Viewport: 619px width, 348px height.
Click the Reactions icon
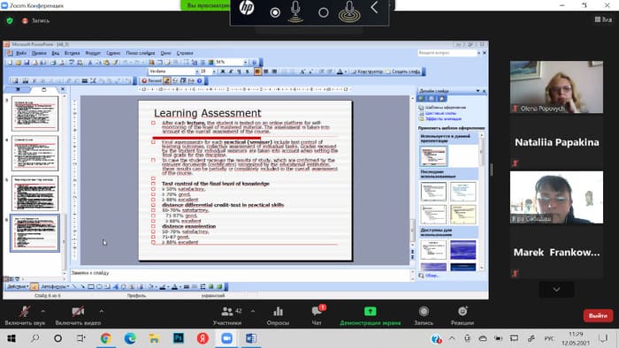point(462,312)
